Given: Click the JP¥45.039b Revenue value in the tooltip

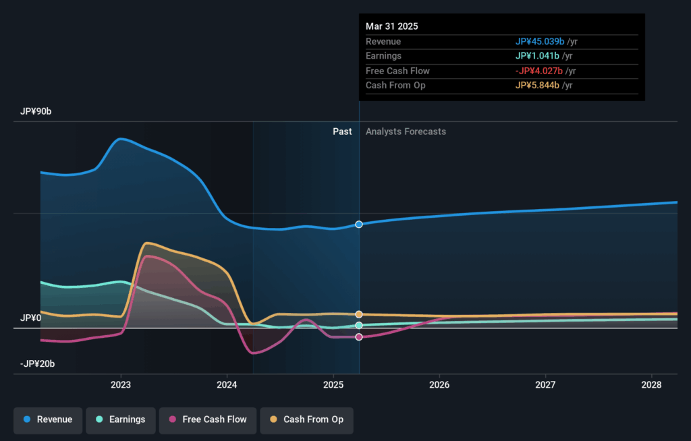Looking at the screenshot, I should pyautogui.click(x=540, y=42).
